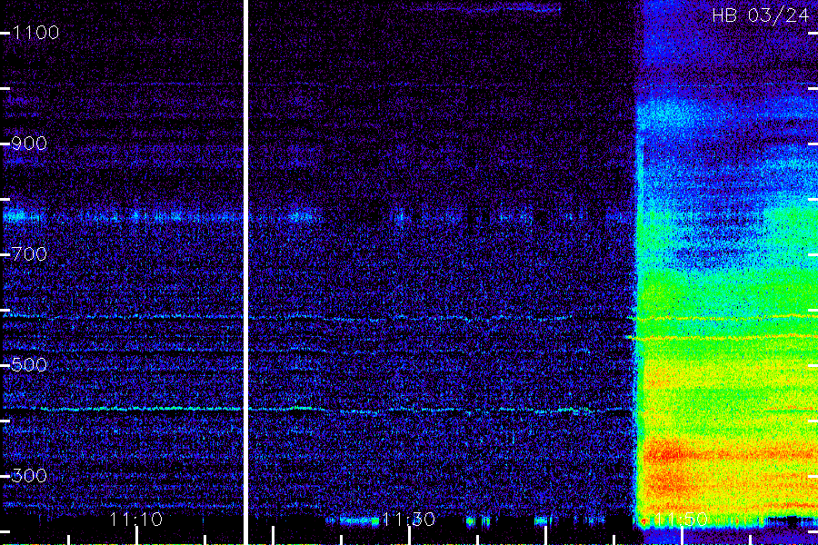This screenshot has height=545, width=818.
Task: Click the HB 03/24 station date label
Action: (761, 15)
